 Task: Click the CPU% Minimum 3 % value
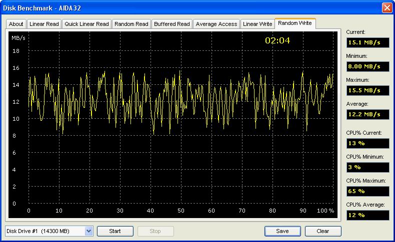tap(368, 167)
